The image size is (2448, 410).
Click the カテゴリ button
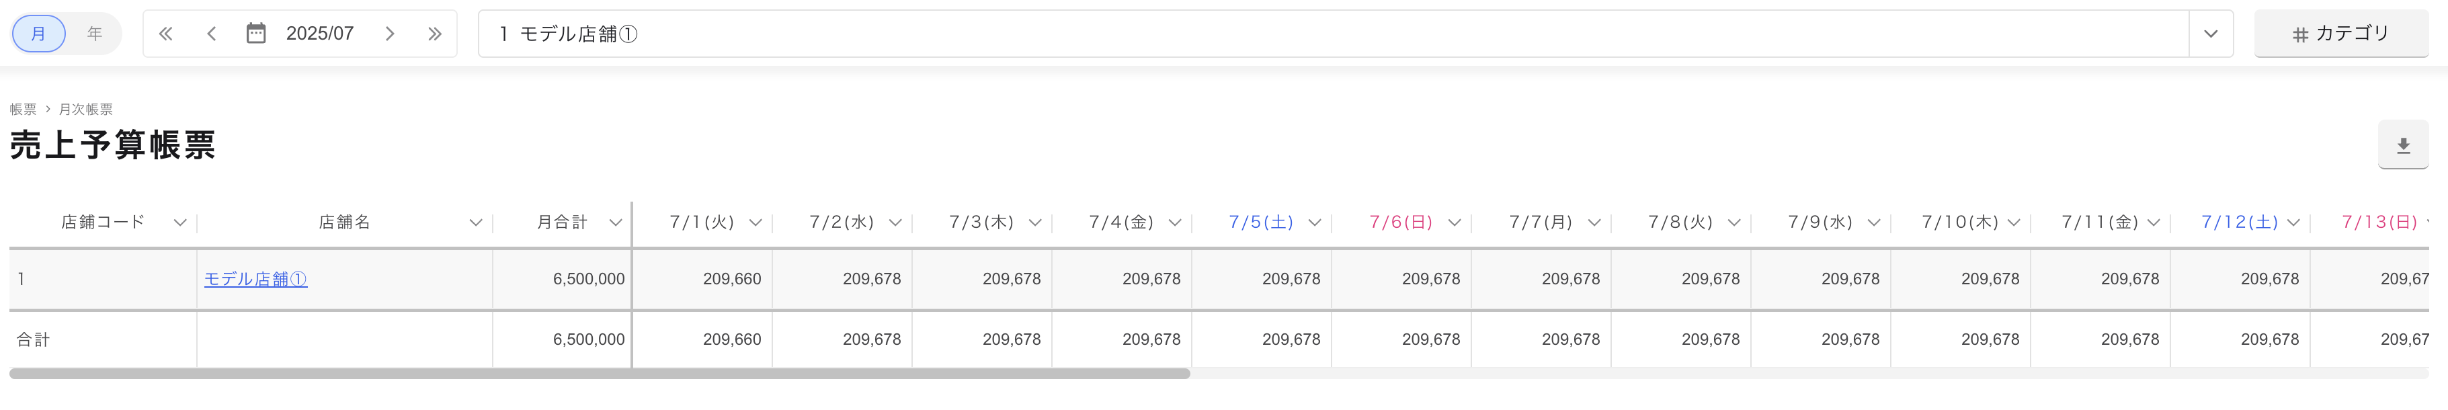point(2340,34)
